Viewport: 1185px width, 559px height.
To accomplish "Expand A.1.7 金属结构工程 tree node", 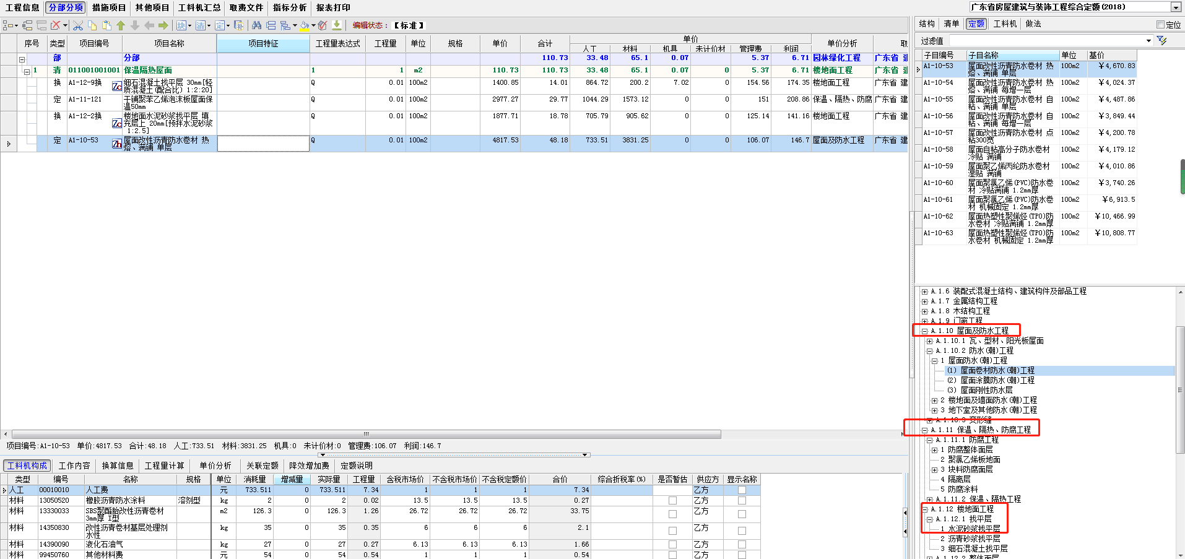I will pos(924,301).
